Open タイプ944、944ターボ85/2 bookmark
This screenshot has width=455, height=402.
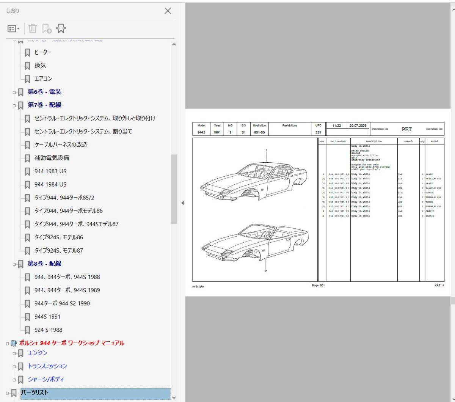pyautogui.click(x=64, y=198)
